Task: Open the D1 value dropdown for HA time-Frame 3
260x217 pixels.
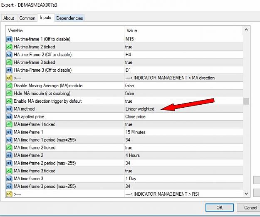Action: click(128, 70)
